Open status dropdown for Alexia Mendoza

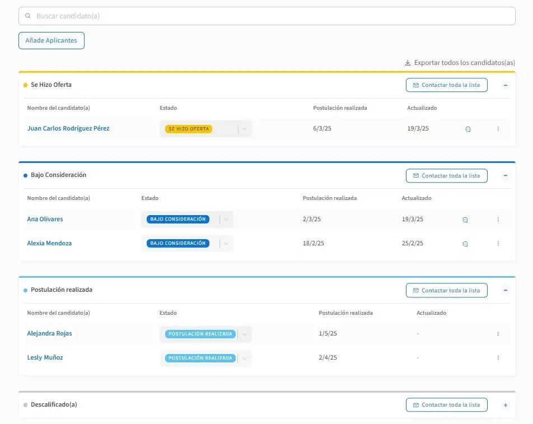coord(226,244)
